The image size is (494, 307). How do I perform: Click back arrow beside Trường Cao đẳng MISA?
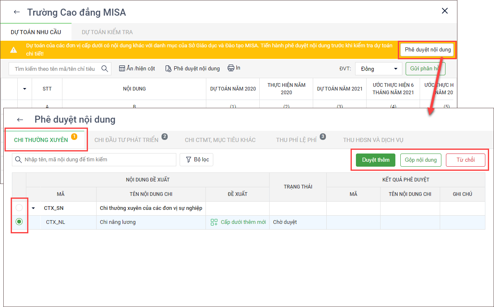tap(16, 12)
